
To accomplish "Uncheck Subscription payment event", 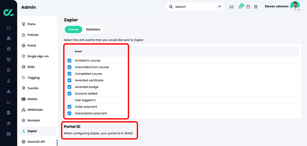I will (69, 113).
